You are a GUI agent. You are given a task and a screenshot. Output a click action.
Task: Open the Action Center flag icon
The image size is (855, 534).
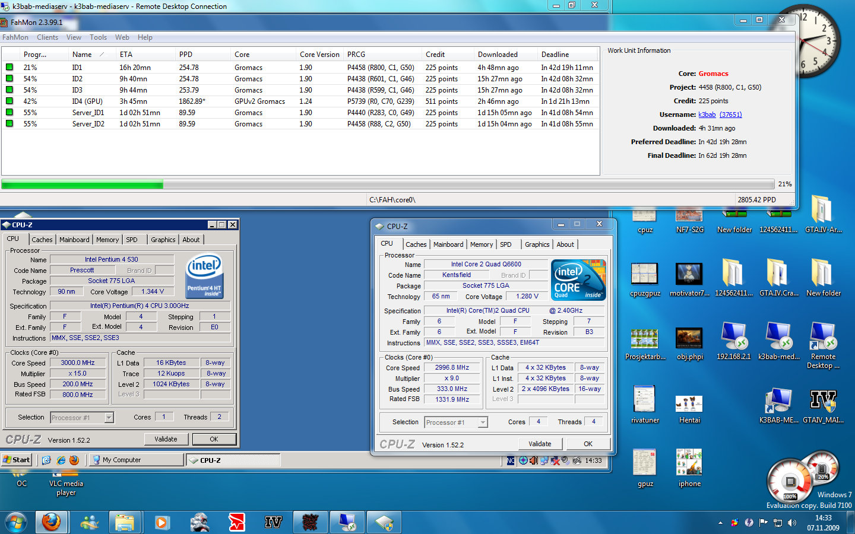[x=764, y=523]
